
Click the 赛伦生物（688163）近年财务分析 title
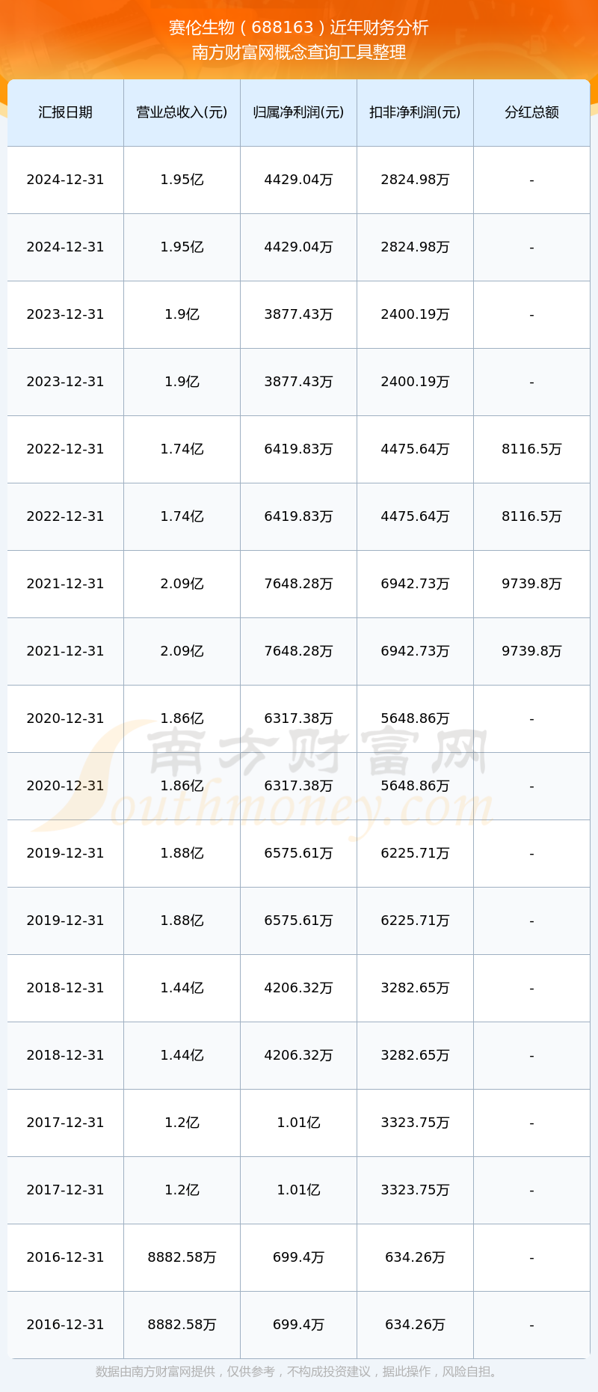tap(299, 28)
